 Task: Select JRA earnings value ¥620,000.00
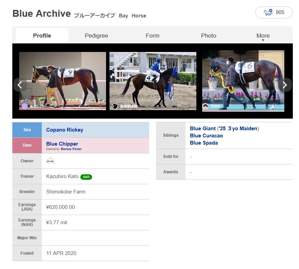point(61,207)
